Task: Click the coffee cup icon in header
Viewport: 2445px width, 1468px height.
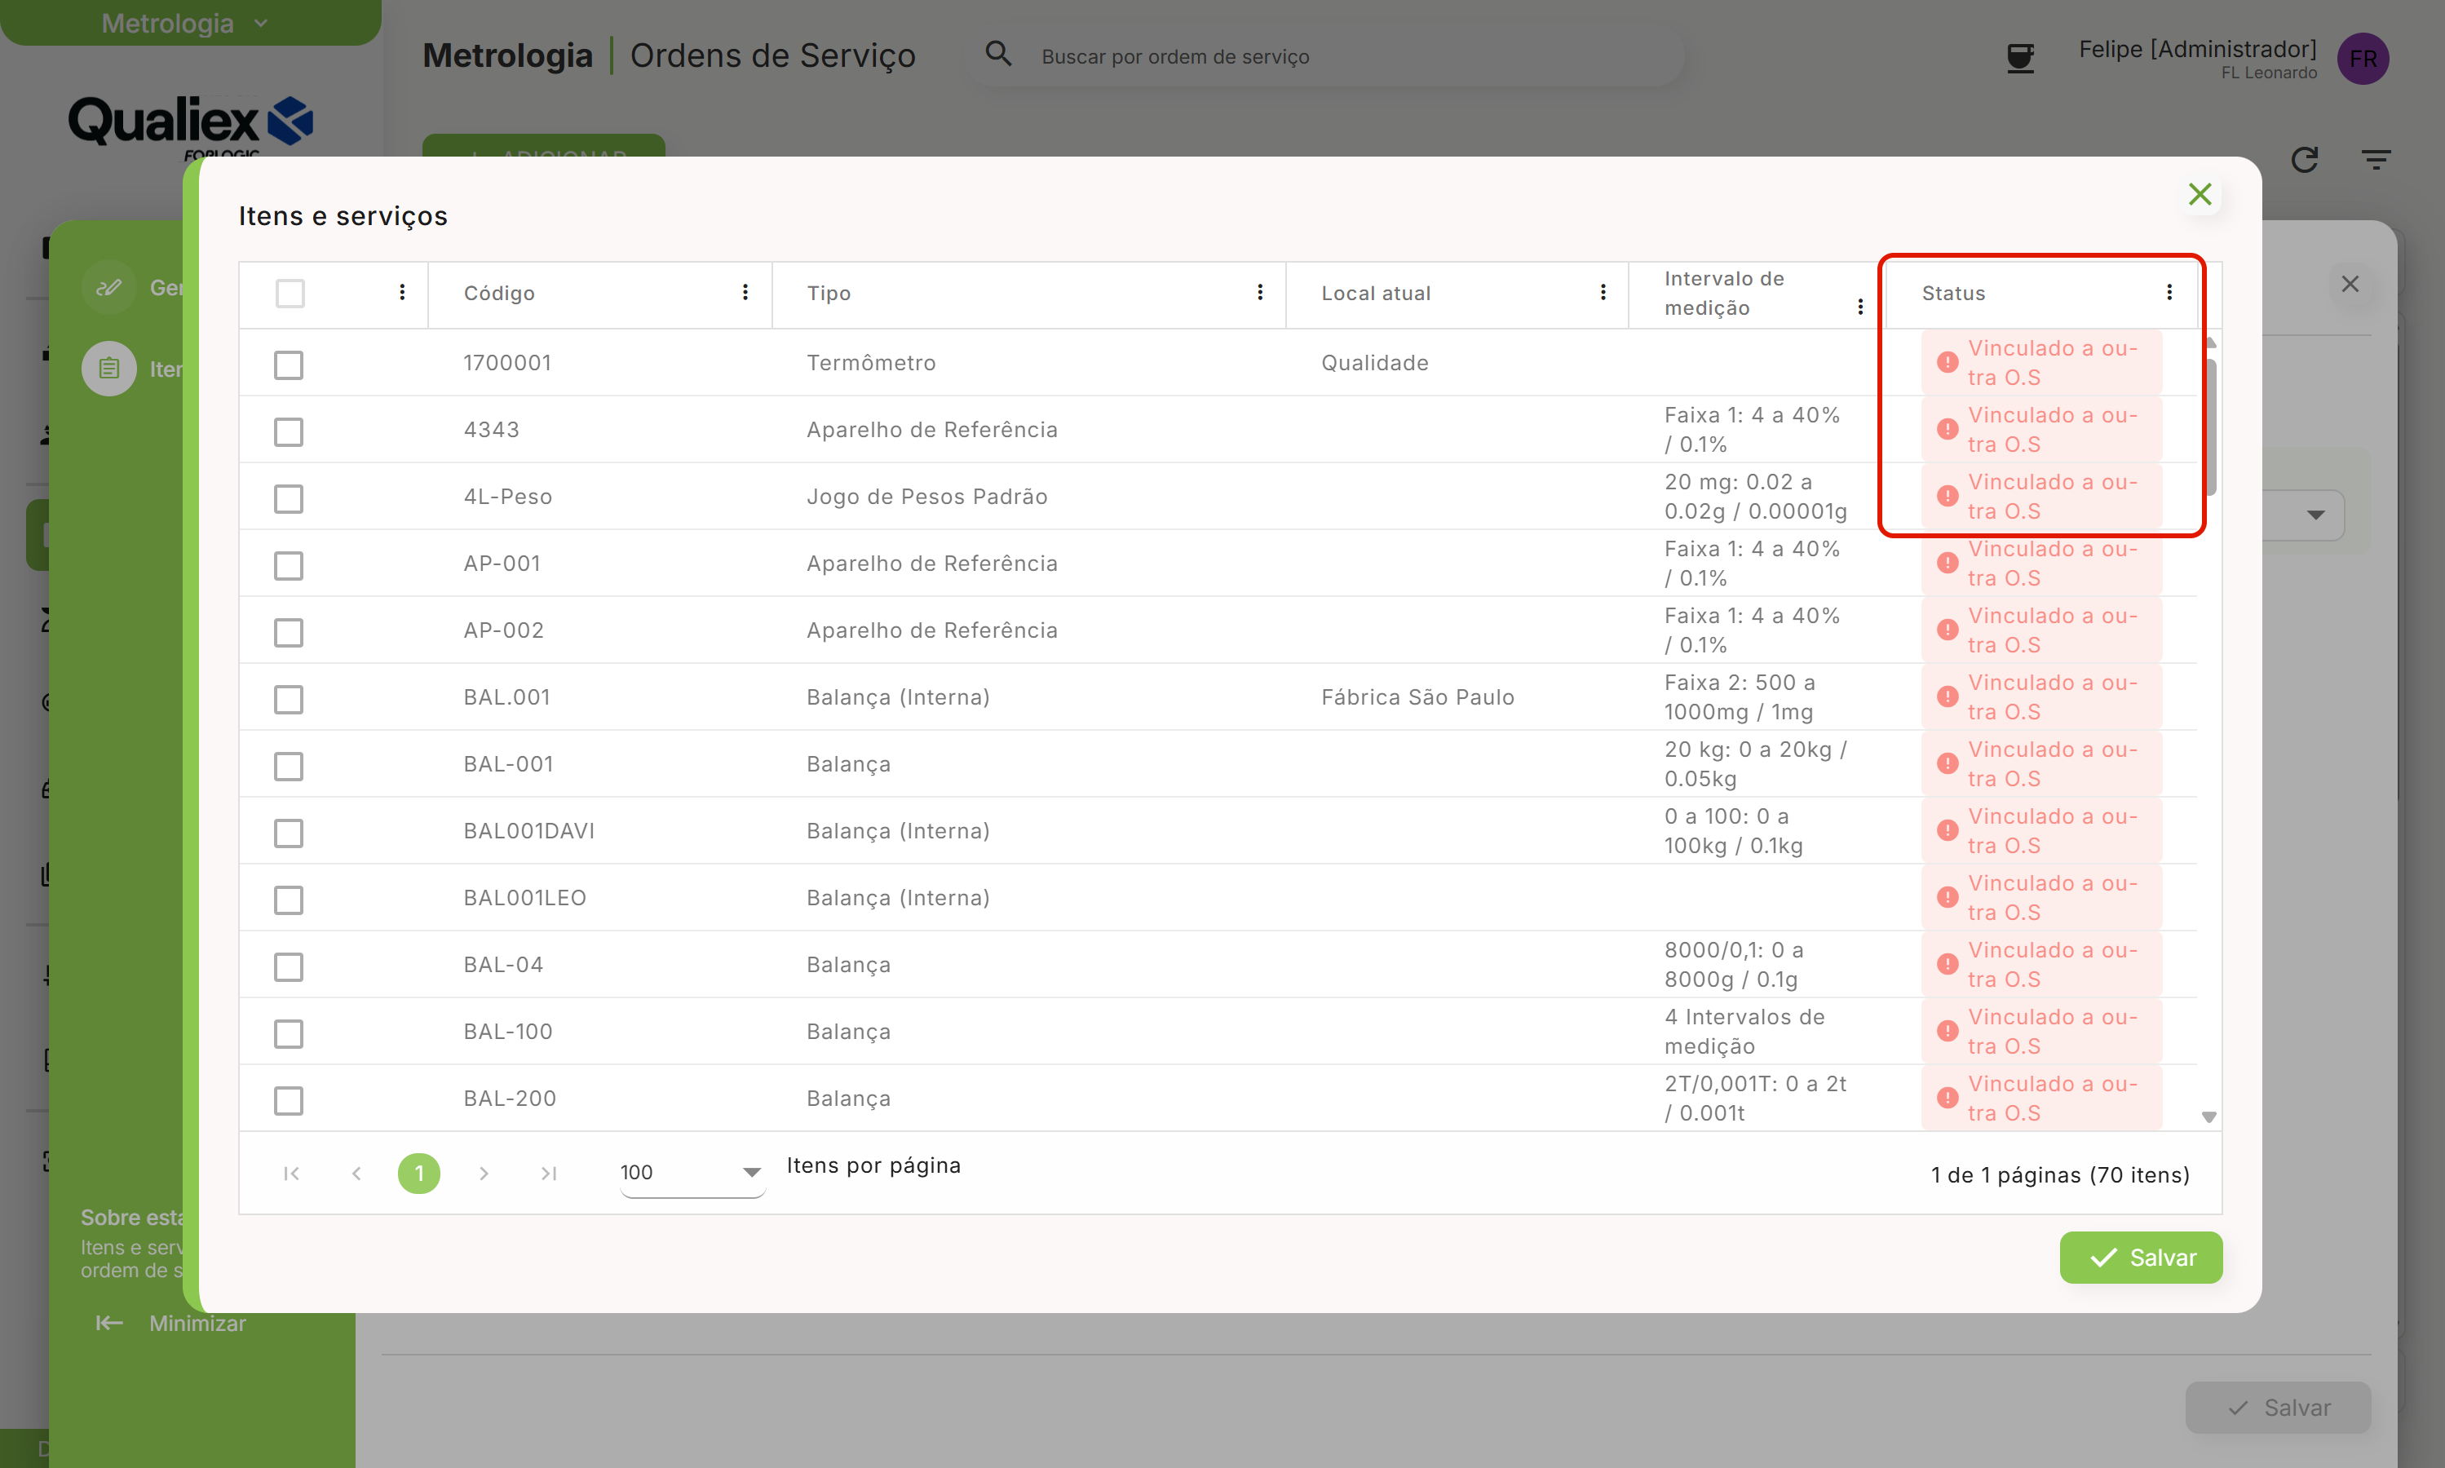Action: tap(2021, 57)
